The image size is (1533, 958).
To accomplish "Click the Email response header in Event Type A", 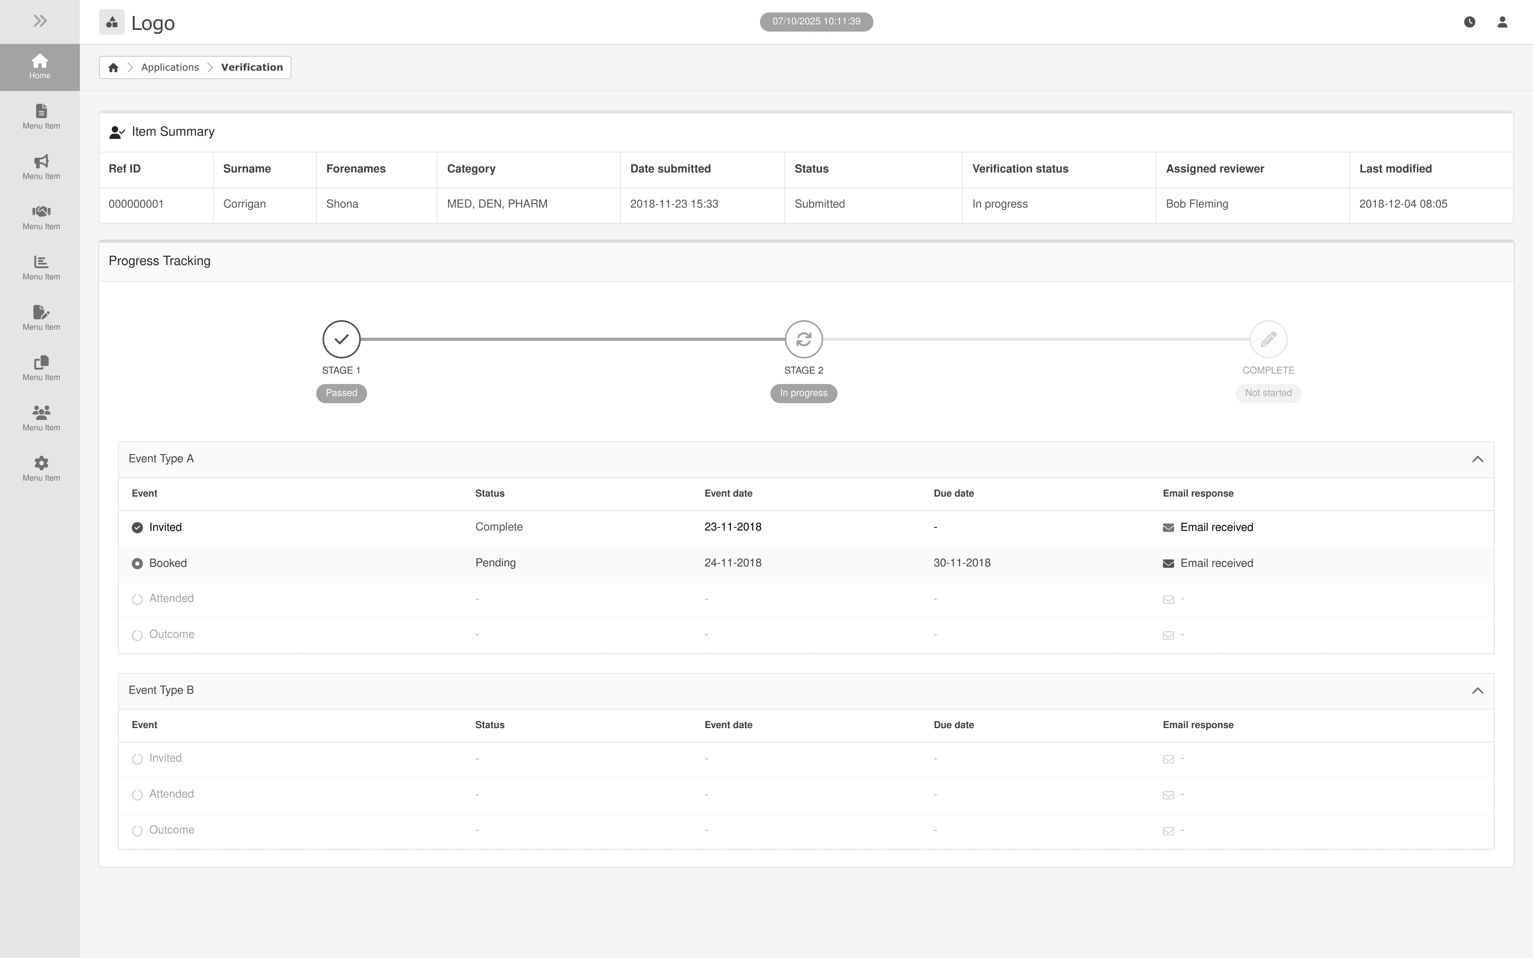I will coord(1198,494).
